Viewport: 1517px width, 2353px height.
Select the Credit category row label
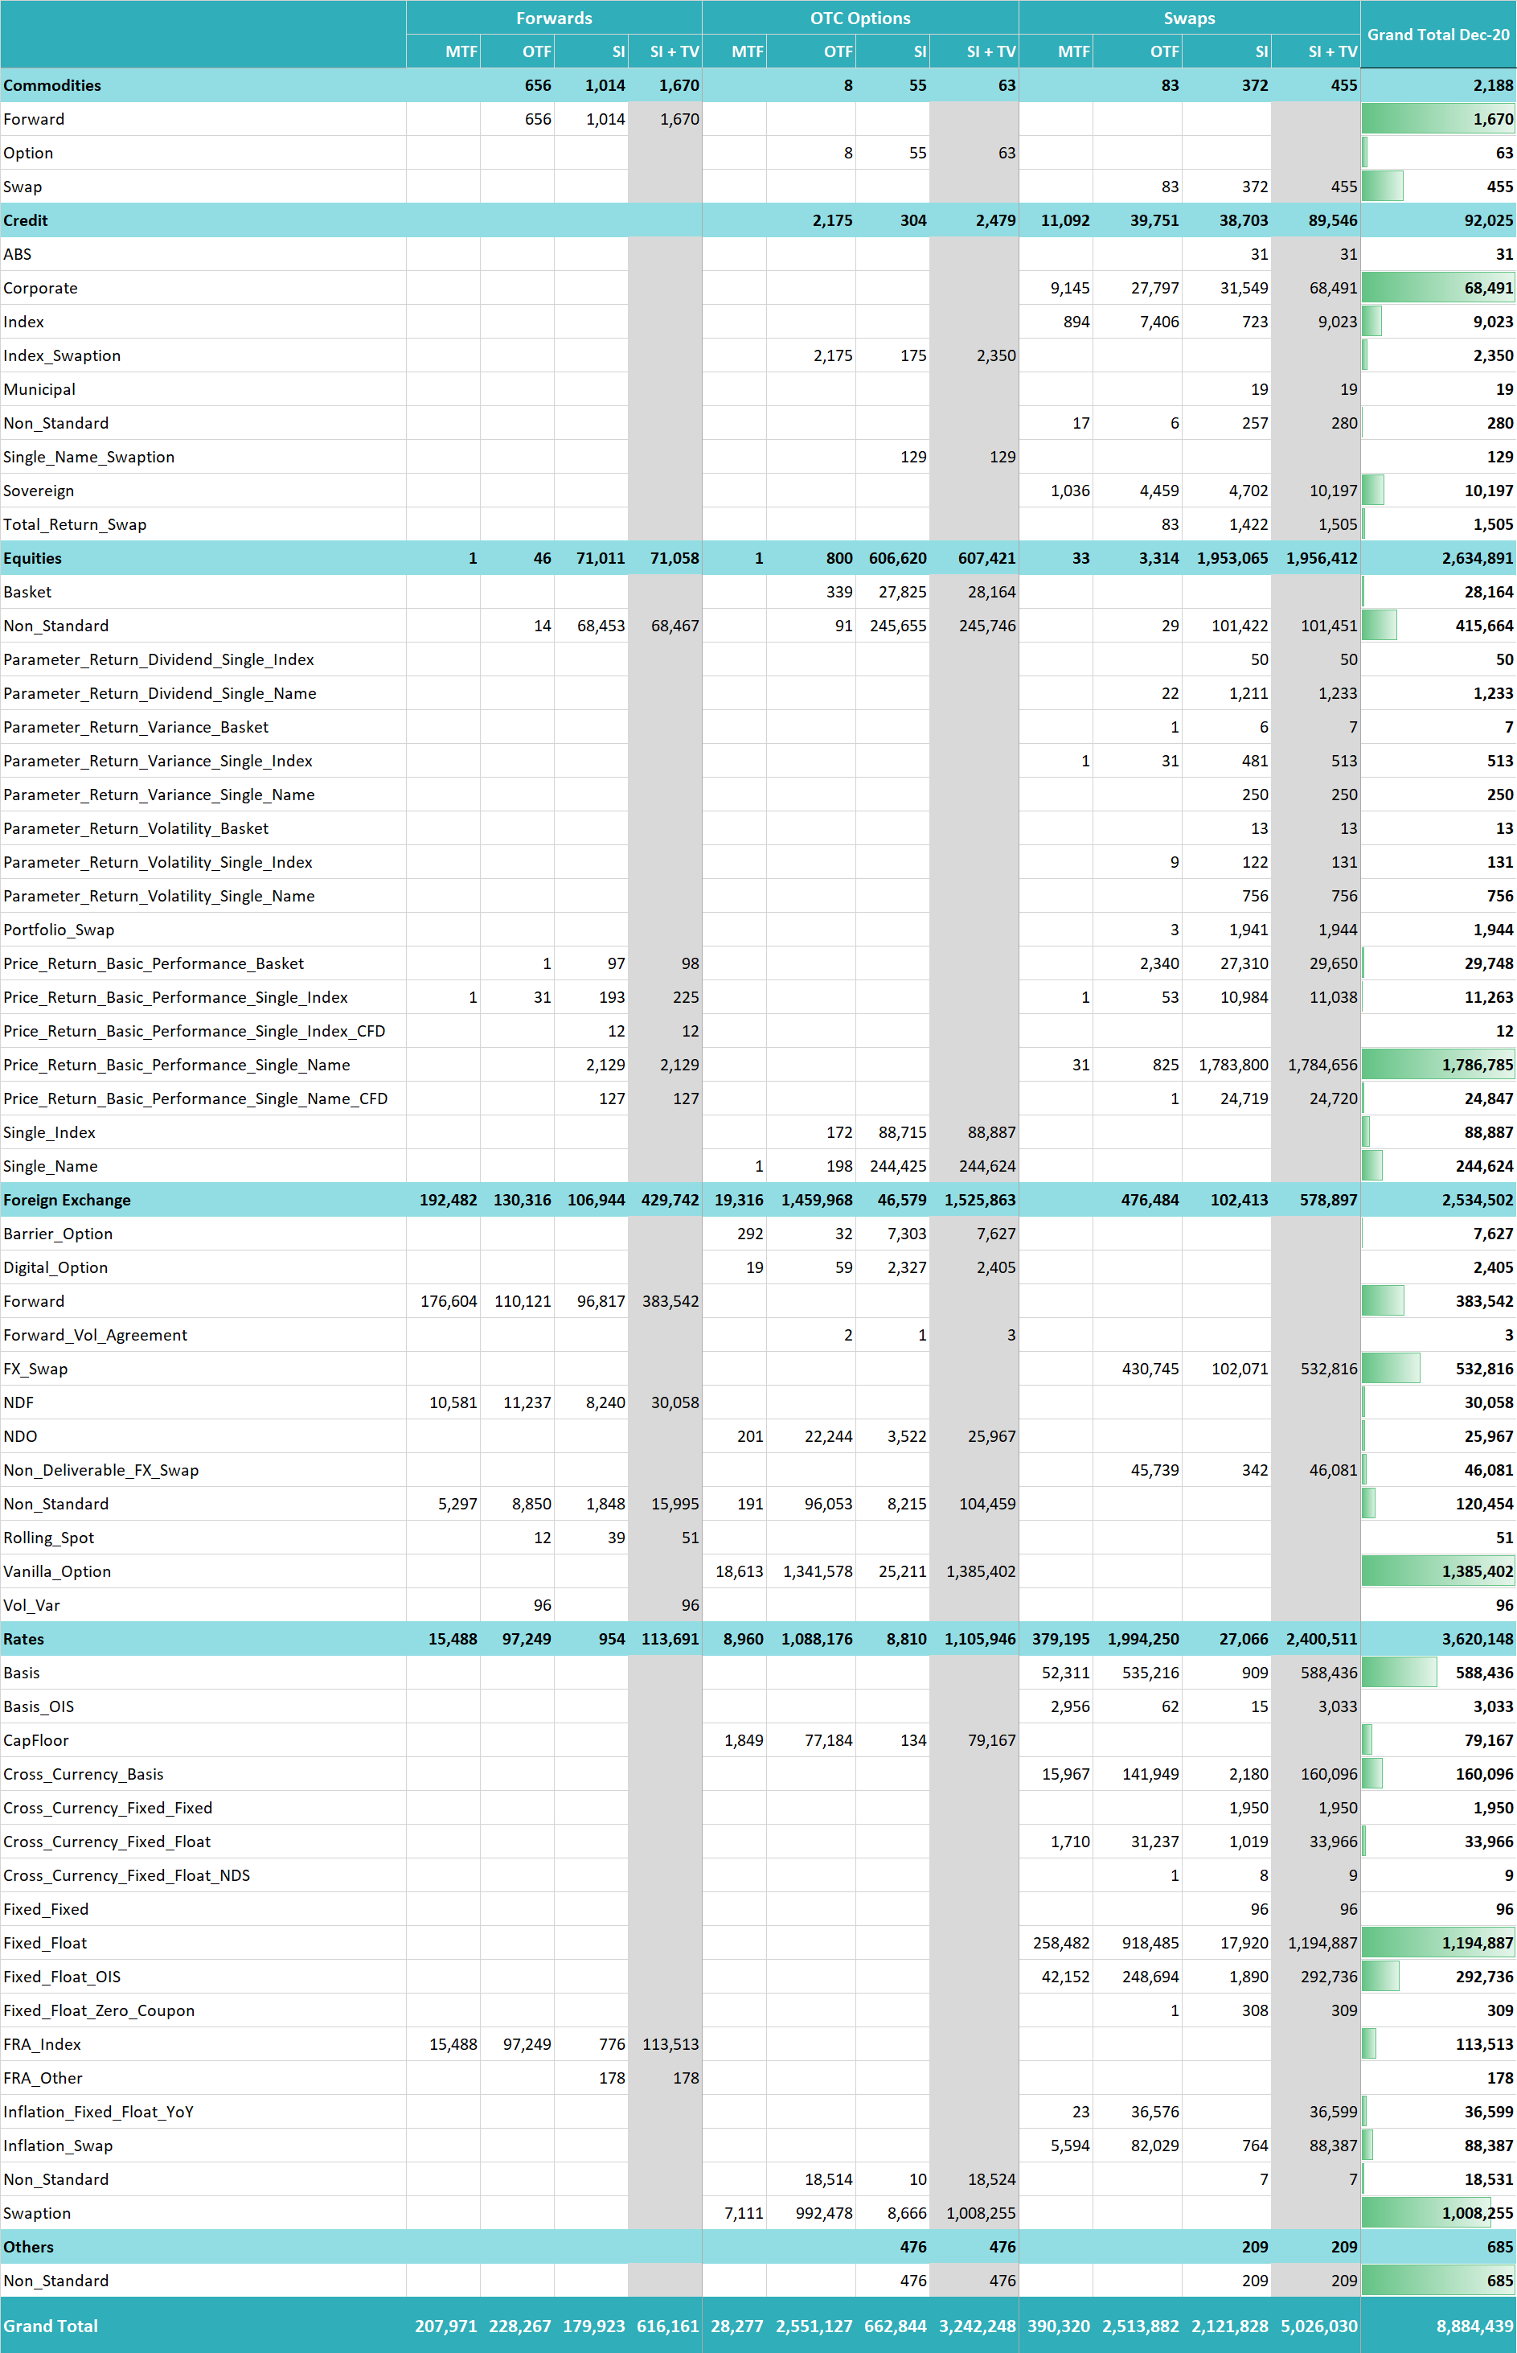tap(26, 220)
